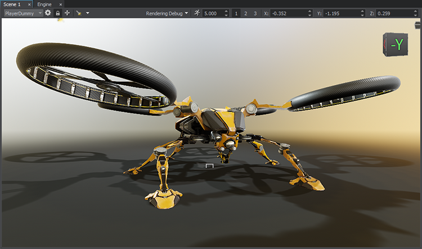Screen dimensions: 422x249
Task: Click the camera speed value field
Action: tap(213, 13)
